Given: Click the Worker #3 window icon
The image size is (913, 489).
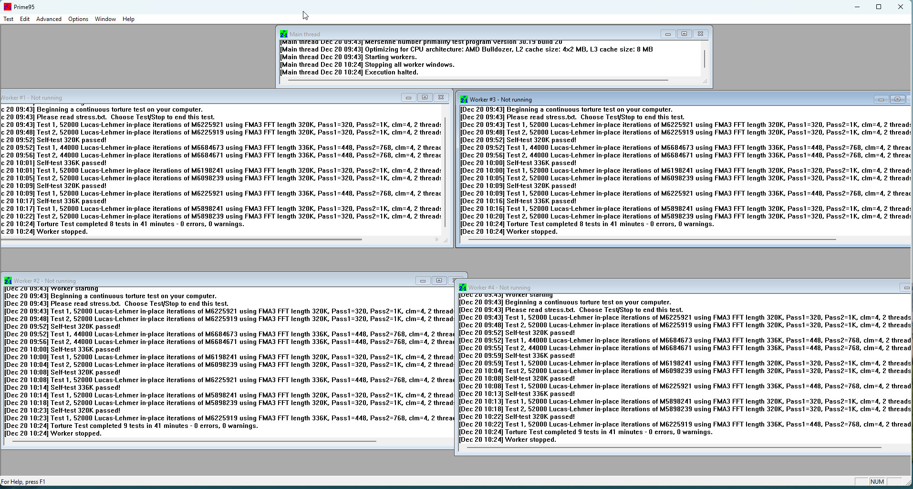Looking at the screenshot, I should (464, 99).
